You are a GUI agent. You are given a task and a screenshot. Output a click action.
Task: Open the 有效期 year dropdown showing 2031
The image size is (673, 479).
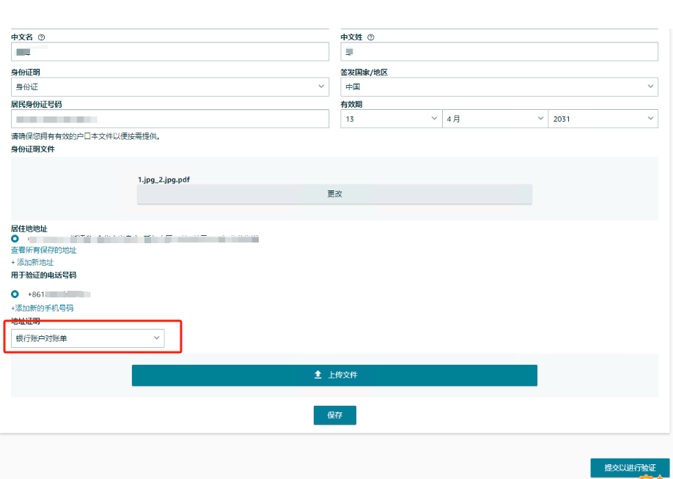(603, 119)
